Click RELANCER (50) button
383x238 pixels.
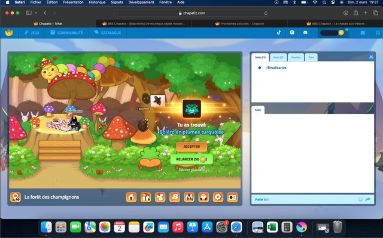(x=191, y=159)
